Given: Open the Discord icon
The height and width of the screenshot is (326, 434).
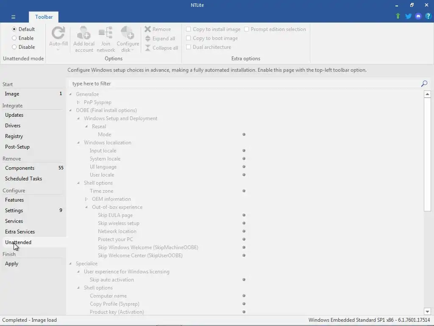Looking at the screenshot, I should click(418, 16).
